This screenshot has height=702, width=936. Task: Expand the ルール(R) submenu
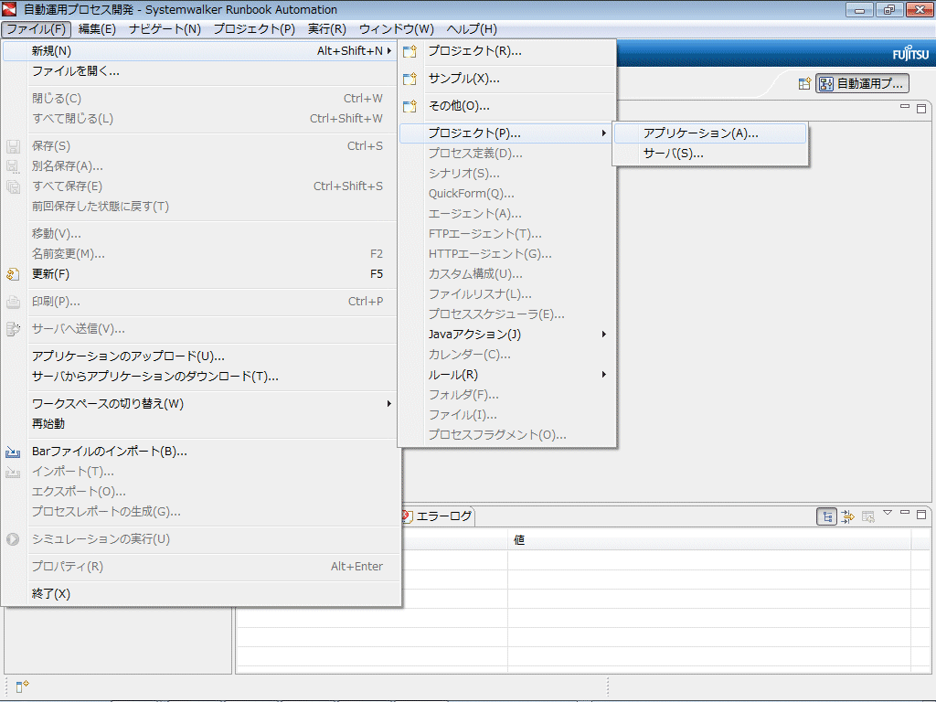506,376
